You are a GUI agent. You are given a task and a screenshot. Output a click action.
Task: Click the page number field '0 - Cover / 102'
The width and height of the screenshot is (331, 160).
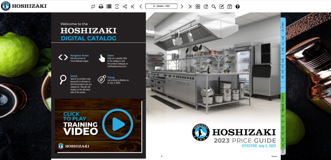coord(161,6)
